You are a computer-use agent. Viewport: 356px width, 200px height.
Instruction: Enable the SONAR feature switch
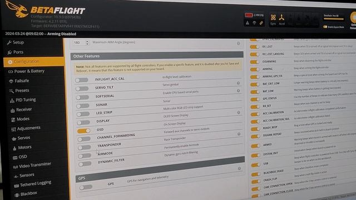(x=83, y=106)
